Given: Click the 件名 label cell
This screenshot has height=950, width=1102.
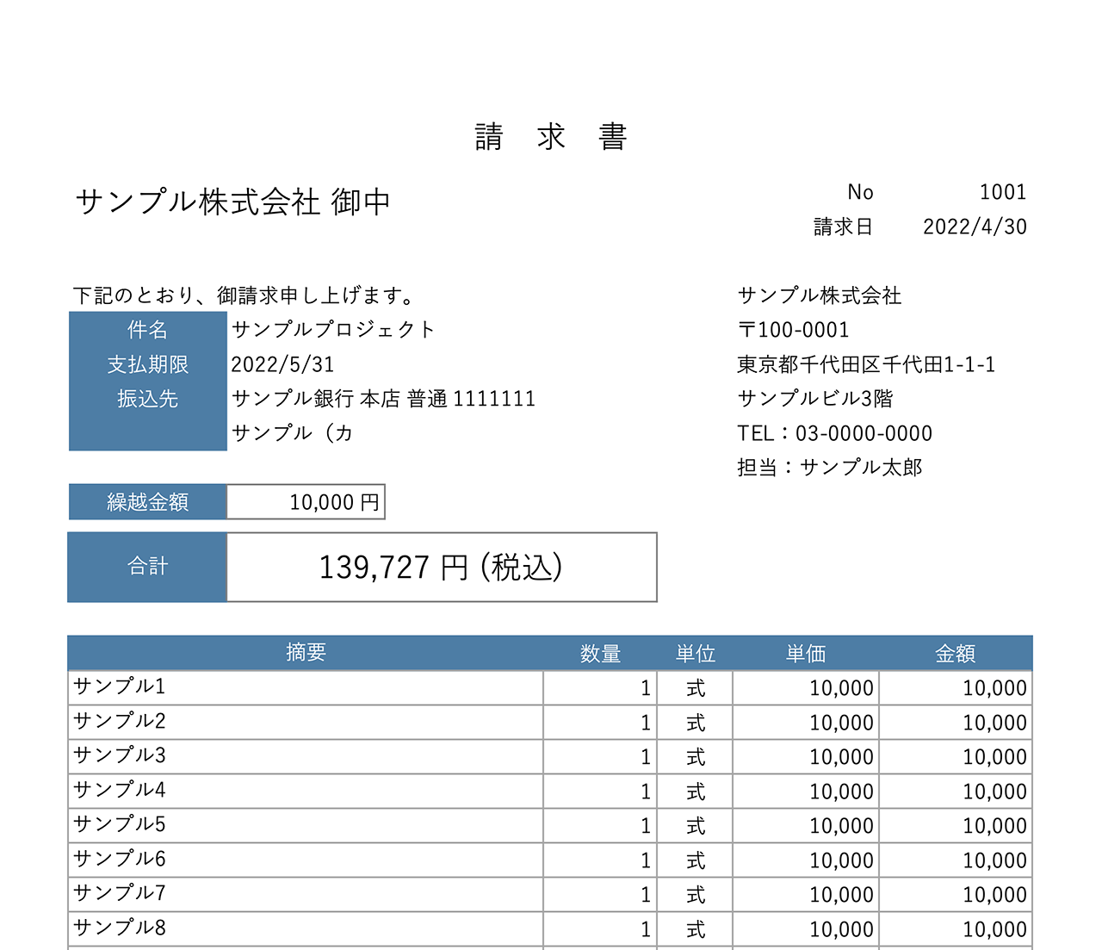Looking at the screenshot, I should click(x=146, y=329).
